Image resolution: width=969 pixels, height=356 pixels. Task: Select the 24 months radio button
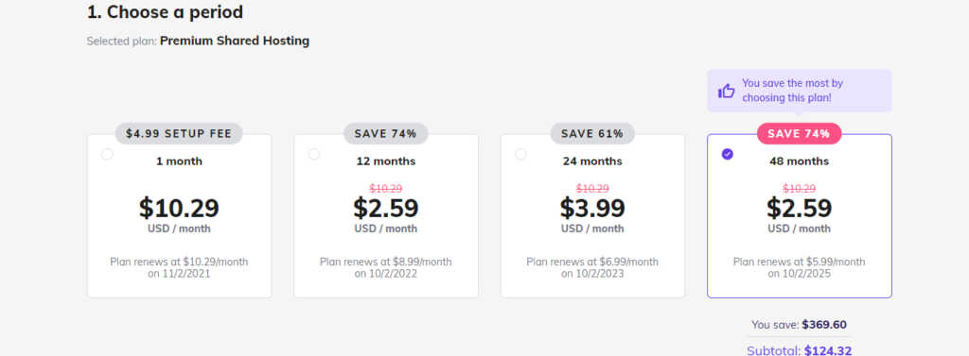[x=520, y=154]
